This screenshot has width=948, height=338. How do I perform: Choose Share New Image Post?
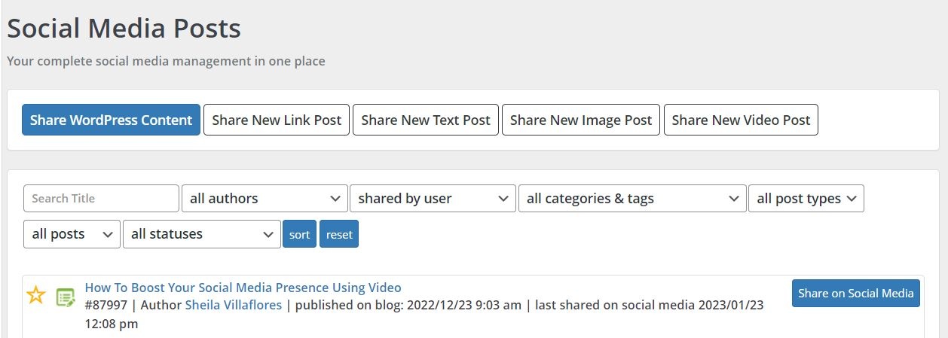click(x=581, y=120)
